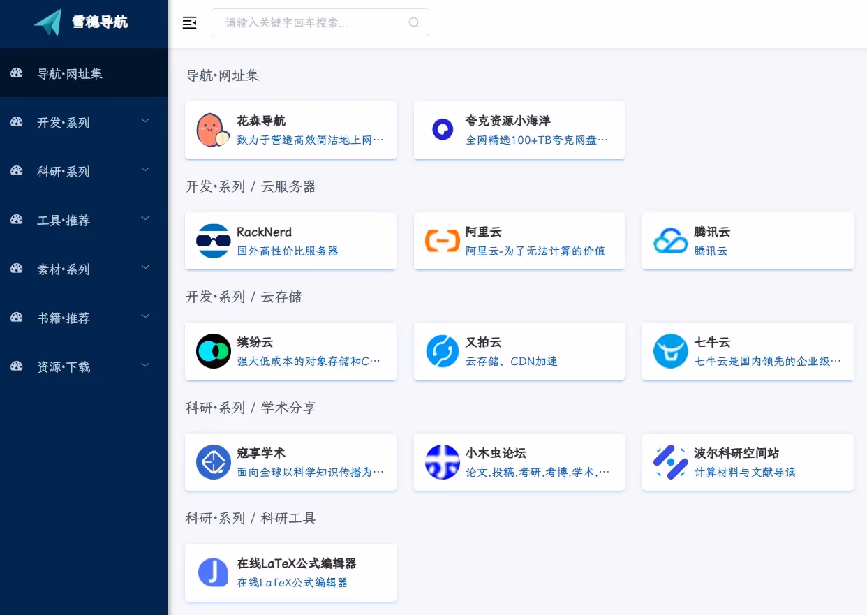Click description 国外高性价比服务器
867x615 pixels.
[x=288, y=251]
